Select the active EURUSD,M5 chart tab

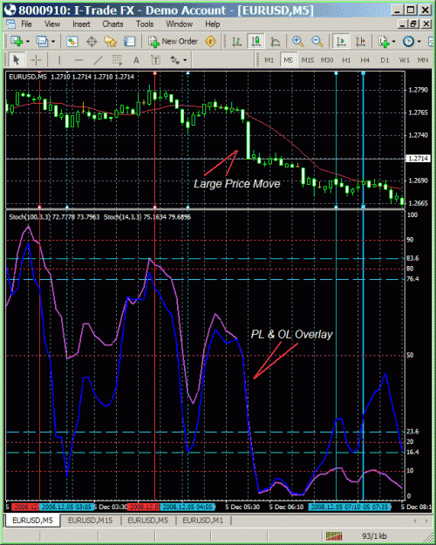(32, 521)
